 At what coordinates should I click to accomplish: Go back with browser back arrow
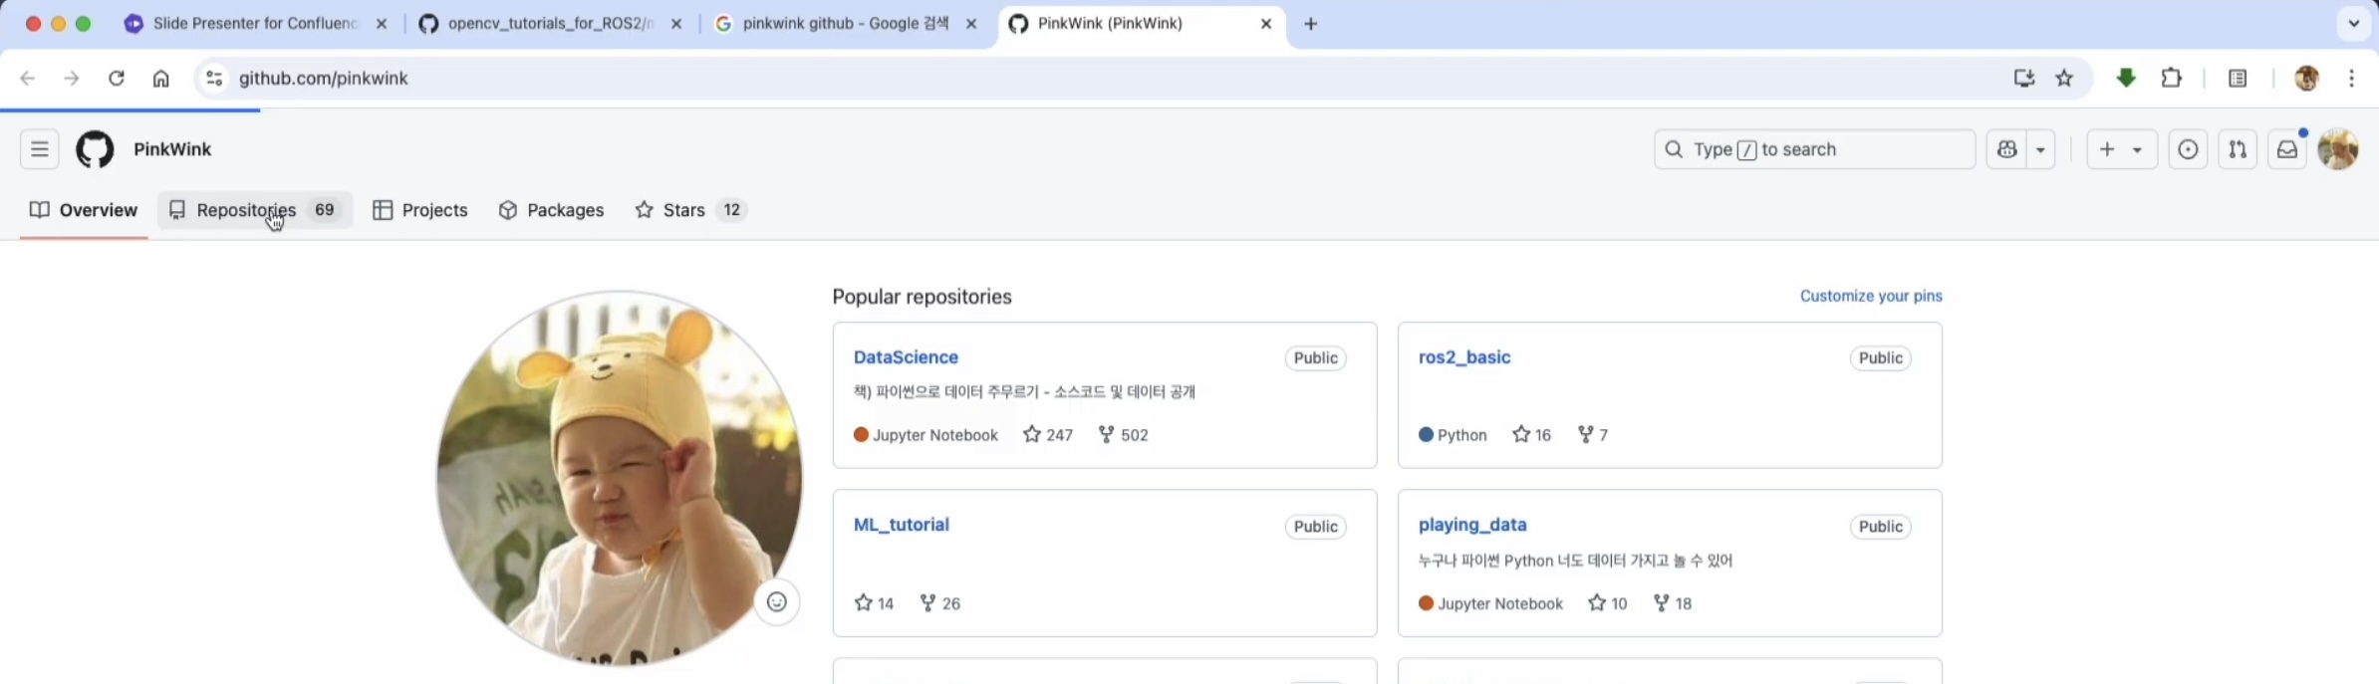pos(28,78)
